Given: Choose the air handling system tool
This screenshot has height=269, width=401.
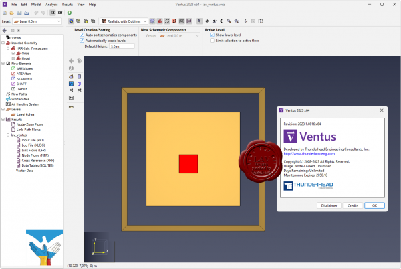Looking at the screenshot, I should click(x=71, y=98).
